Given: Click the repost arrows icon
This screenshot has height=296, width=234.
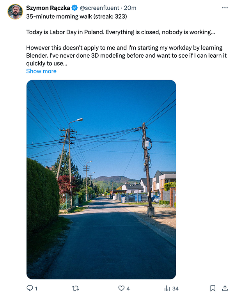Looking at the screenshot, I should tap(76, 288).
